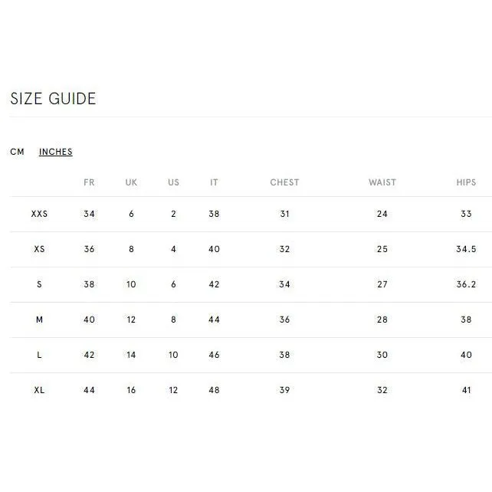Select the XXS size row label
This screenshot has width=492, height=492.
coord(39,214)
